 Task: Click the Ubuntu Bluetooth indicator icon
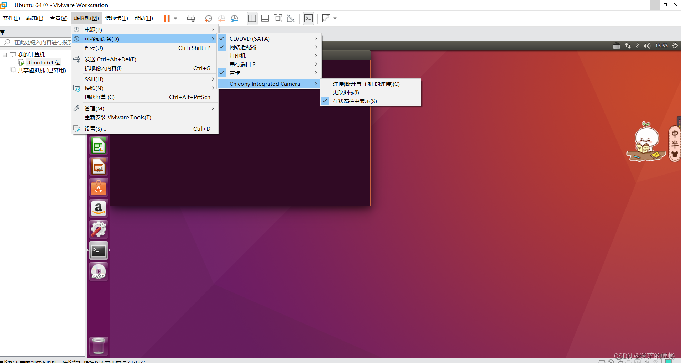(x=637, y=46)
